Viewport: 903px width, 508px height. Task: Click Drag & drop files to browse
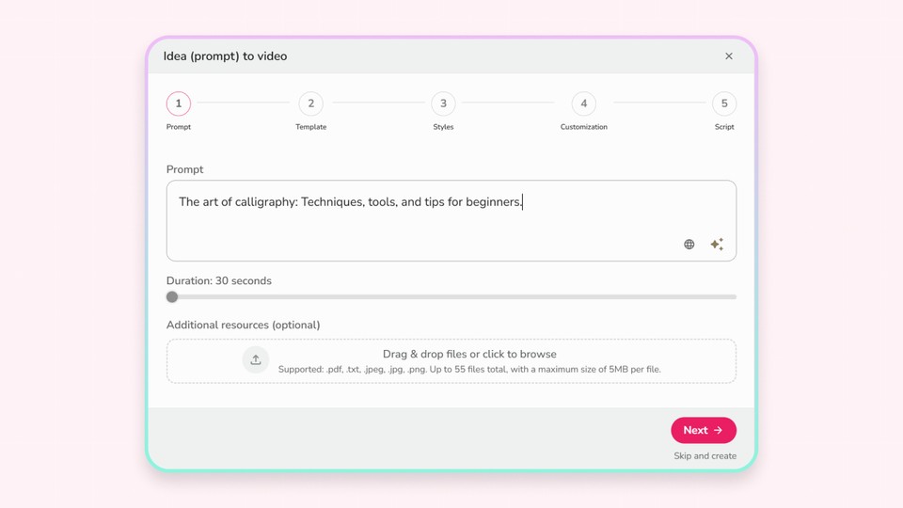469,355
